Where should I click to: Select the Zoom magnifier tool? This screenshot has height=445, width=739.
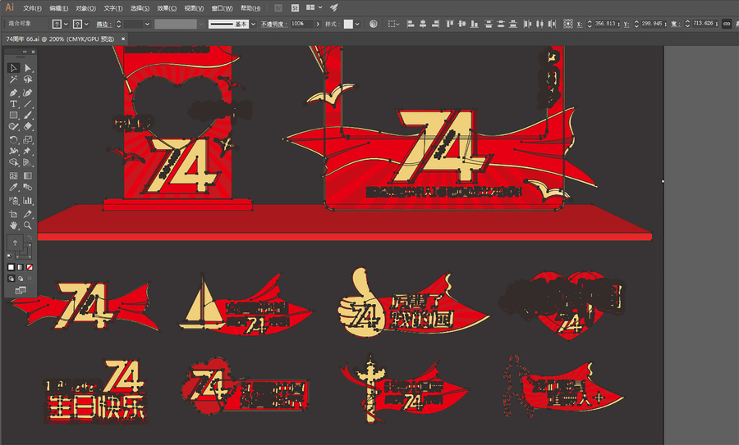tap(28, 226)
